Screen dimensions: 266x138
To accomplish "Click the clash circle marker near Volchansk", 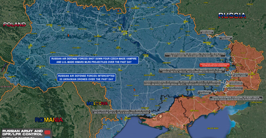I will pos(217,35).
